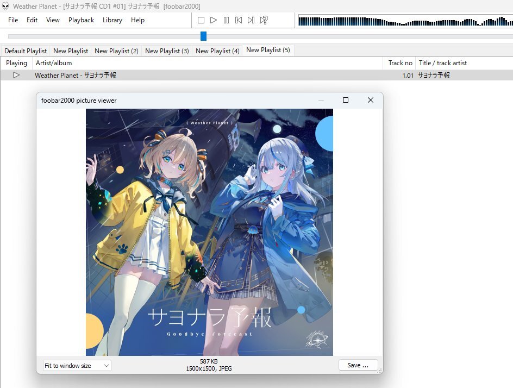Open the 'Fit to window size' dropdown

tap(77, 366)
